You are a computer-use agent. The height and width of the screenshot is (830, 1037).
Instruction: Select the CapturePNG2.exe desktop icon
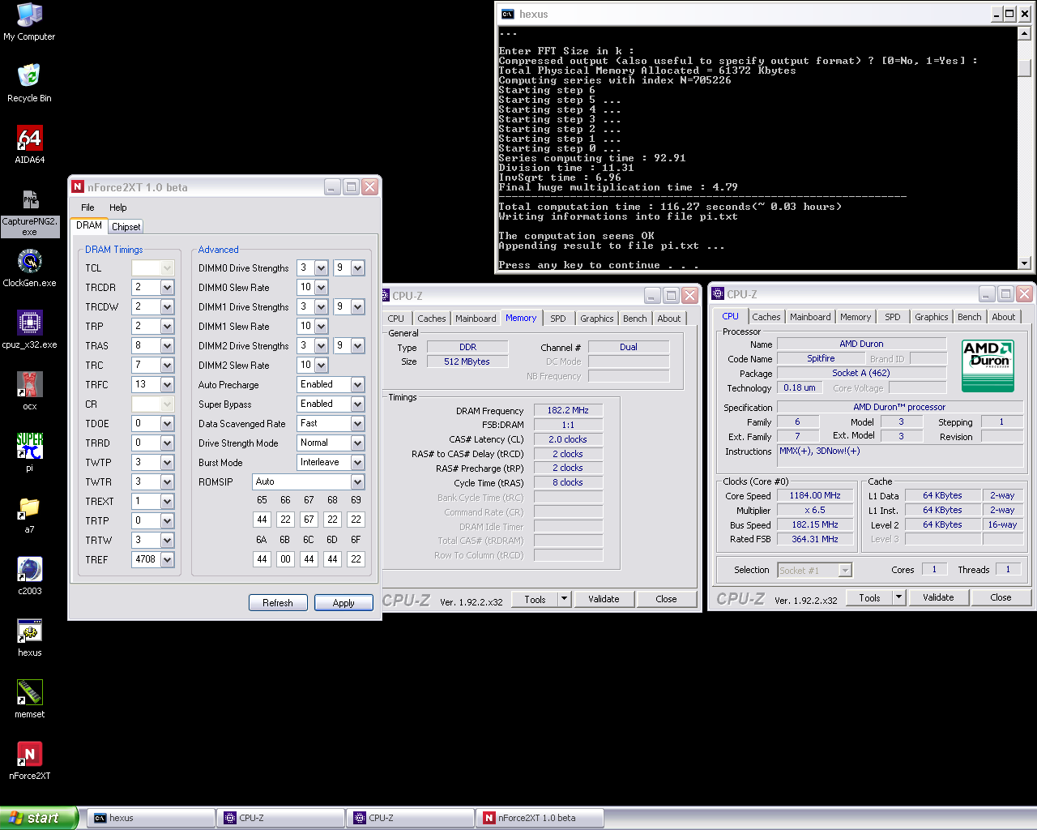[29, 212]
